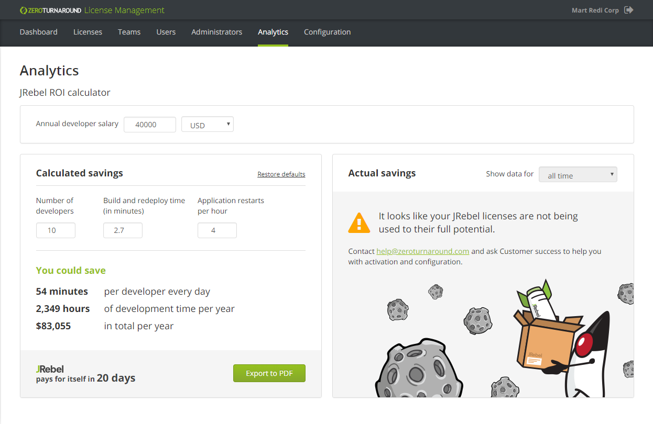Click the Mart Redi Corp account name
The height and width of the screenshot is (424, 653).
click(x=595, y=10)
